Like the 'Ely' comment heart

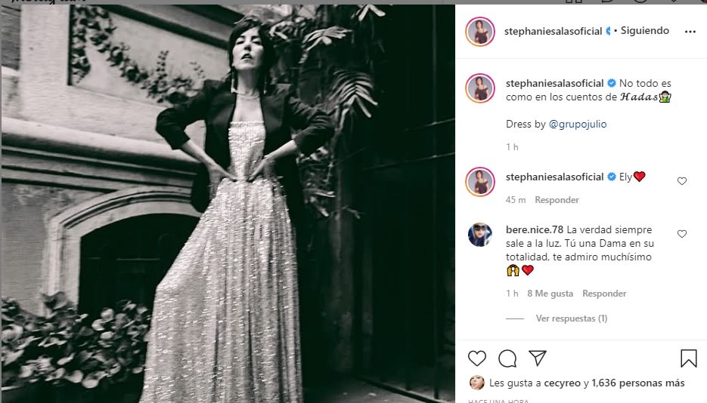tap(682, 181)
